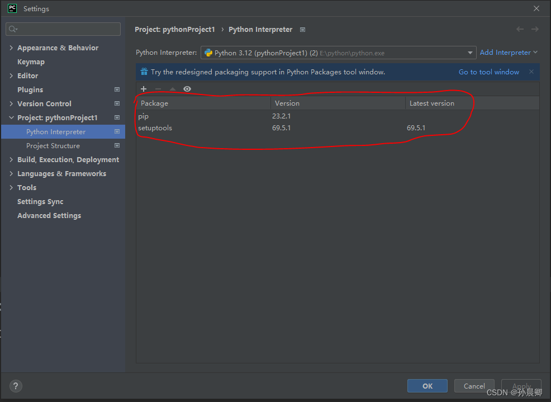
Task: Expand Appearance & Behavior section
Action: tap(11, 48)
